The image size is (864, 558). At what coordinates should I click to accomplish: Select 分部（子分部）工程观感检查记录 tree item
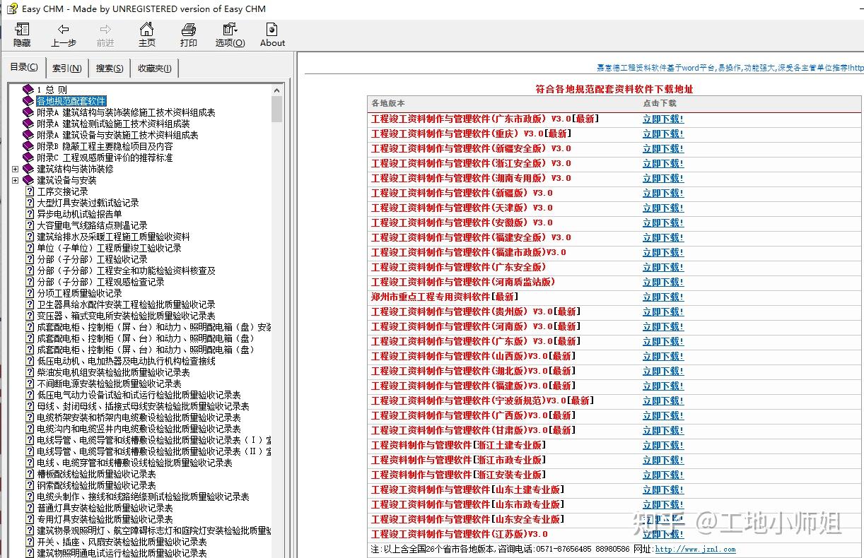(x=100, y=282)
